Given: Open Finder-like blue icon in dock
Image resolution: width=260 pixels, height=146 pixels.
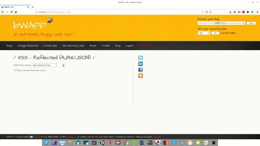Looking at the screenshot, I should 46,143.
